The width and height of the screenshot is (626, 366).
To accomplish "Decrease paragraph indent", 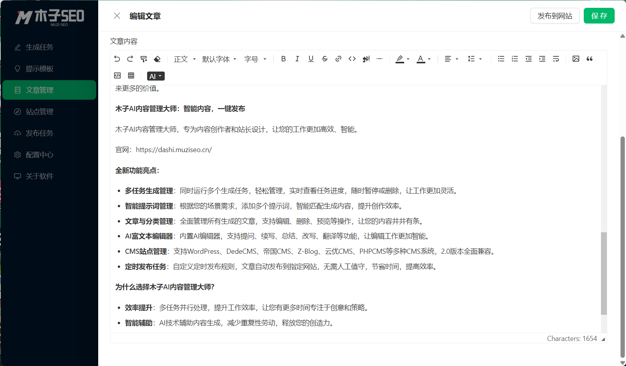I will pyautogui.click(x=529, y=59).
